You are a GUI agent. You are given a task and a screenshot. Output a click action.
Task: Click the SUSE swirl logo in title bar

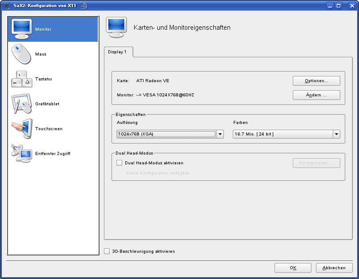pyautogui.click(x=84, y=5)
